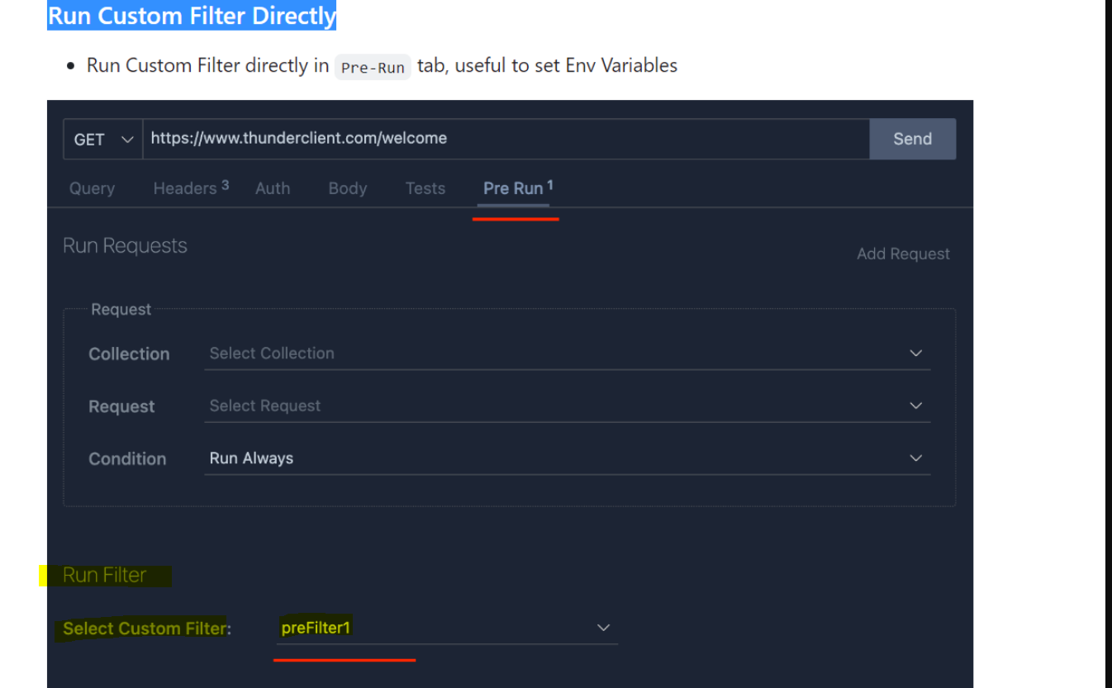Switch to the Query tab
Image resolution: width=1112 pixels, height=688 pixels.
(91, 188)
